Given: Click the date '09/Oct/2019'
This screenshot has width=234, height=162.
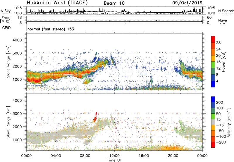Looking at the screenshot, I should pos(187,3).
